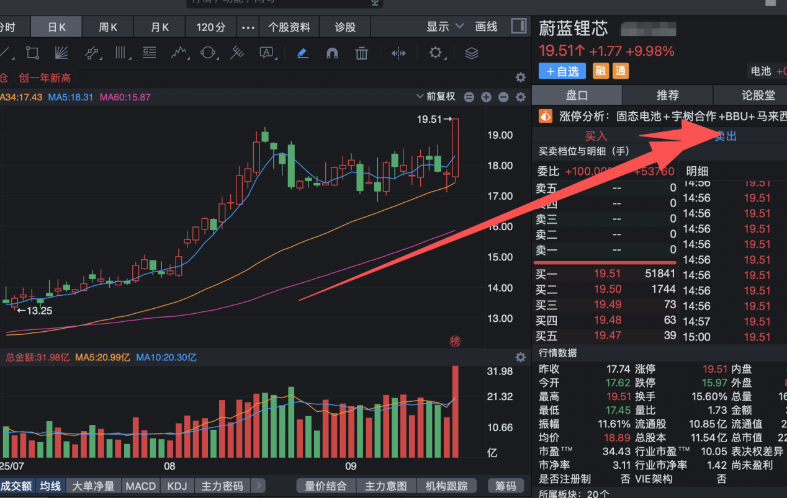Open the 盘口 tab

coord(577,95)
